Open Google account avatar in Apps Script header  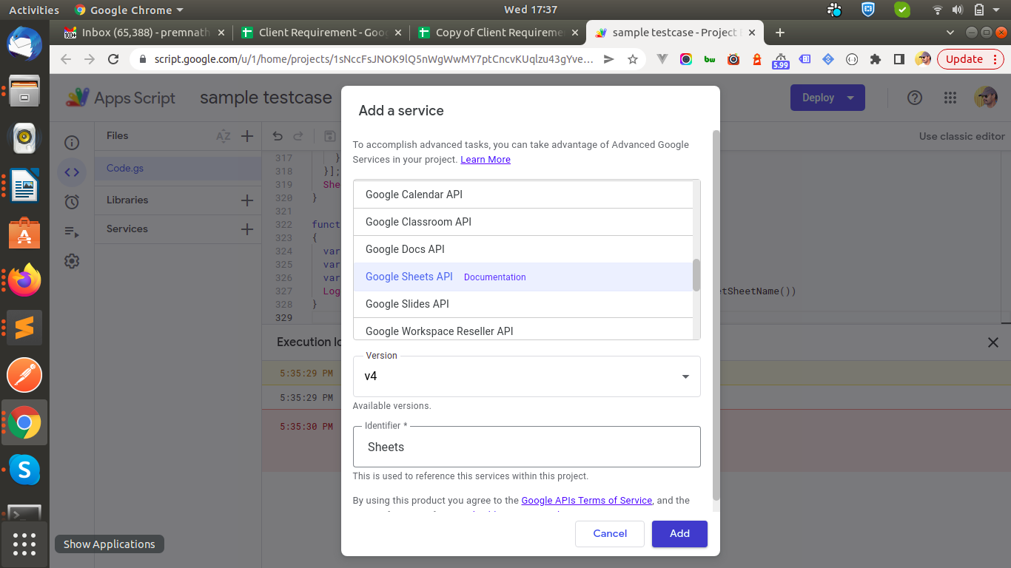pyautogui.click(x=986, y=98)
